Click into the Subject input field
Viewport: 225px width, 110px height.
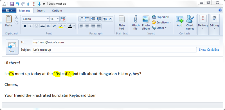click(115, 50)
